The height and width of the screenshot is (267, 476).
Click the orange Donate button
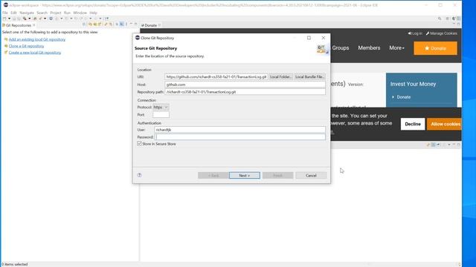click(435, 48)
